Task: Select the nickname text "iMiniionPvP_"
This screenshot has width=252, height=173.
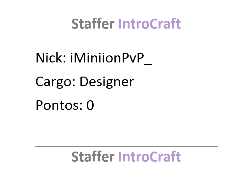Action: [111, 58]
